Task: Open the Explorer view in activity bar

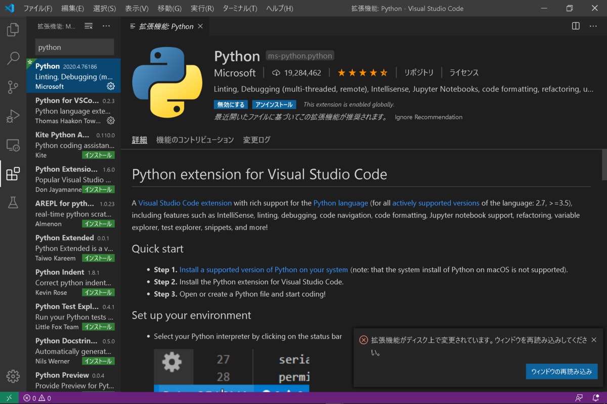Action: click(x=13, y=30)
